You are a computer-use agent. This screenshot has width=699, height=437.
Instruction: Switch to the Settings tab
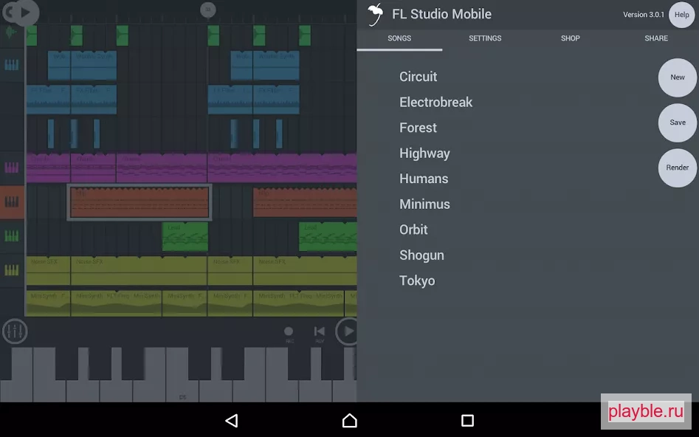click(485, 38)
